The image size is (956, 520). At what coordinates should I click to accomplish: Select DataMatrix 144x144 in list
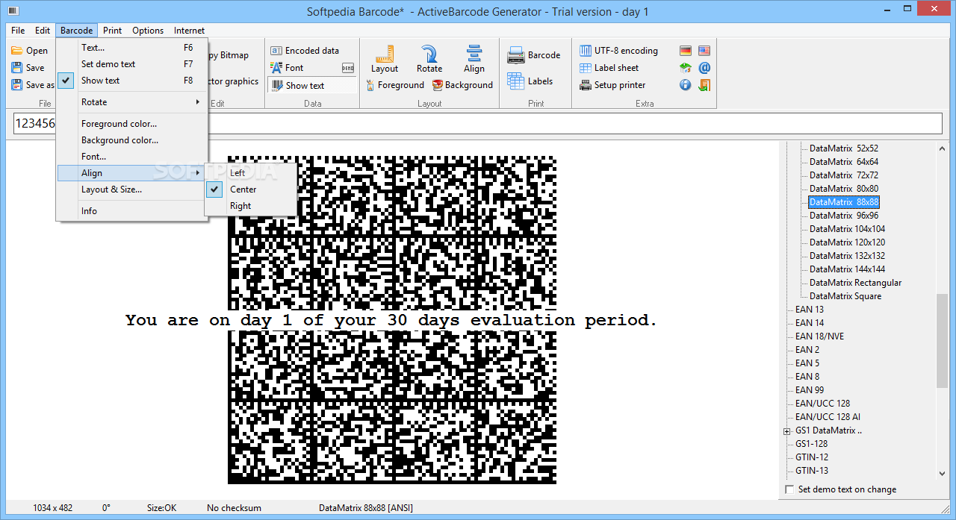point(847,269)
